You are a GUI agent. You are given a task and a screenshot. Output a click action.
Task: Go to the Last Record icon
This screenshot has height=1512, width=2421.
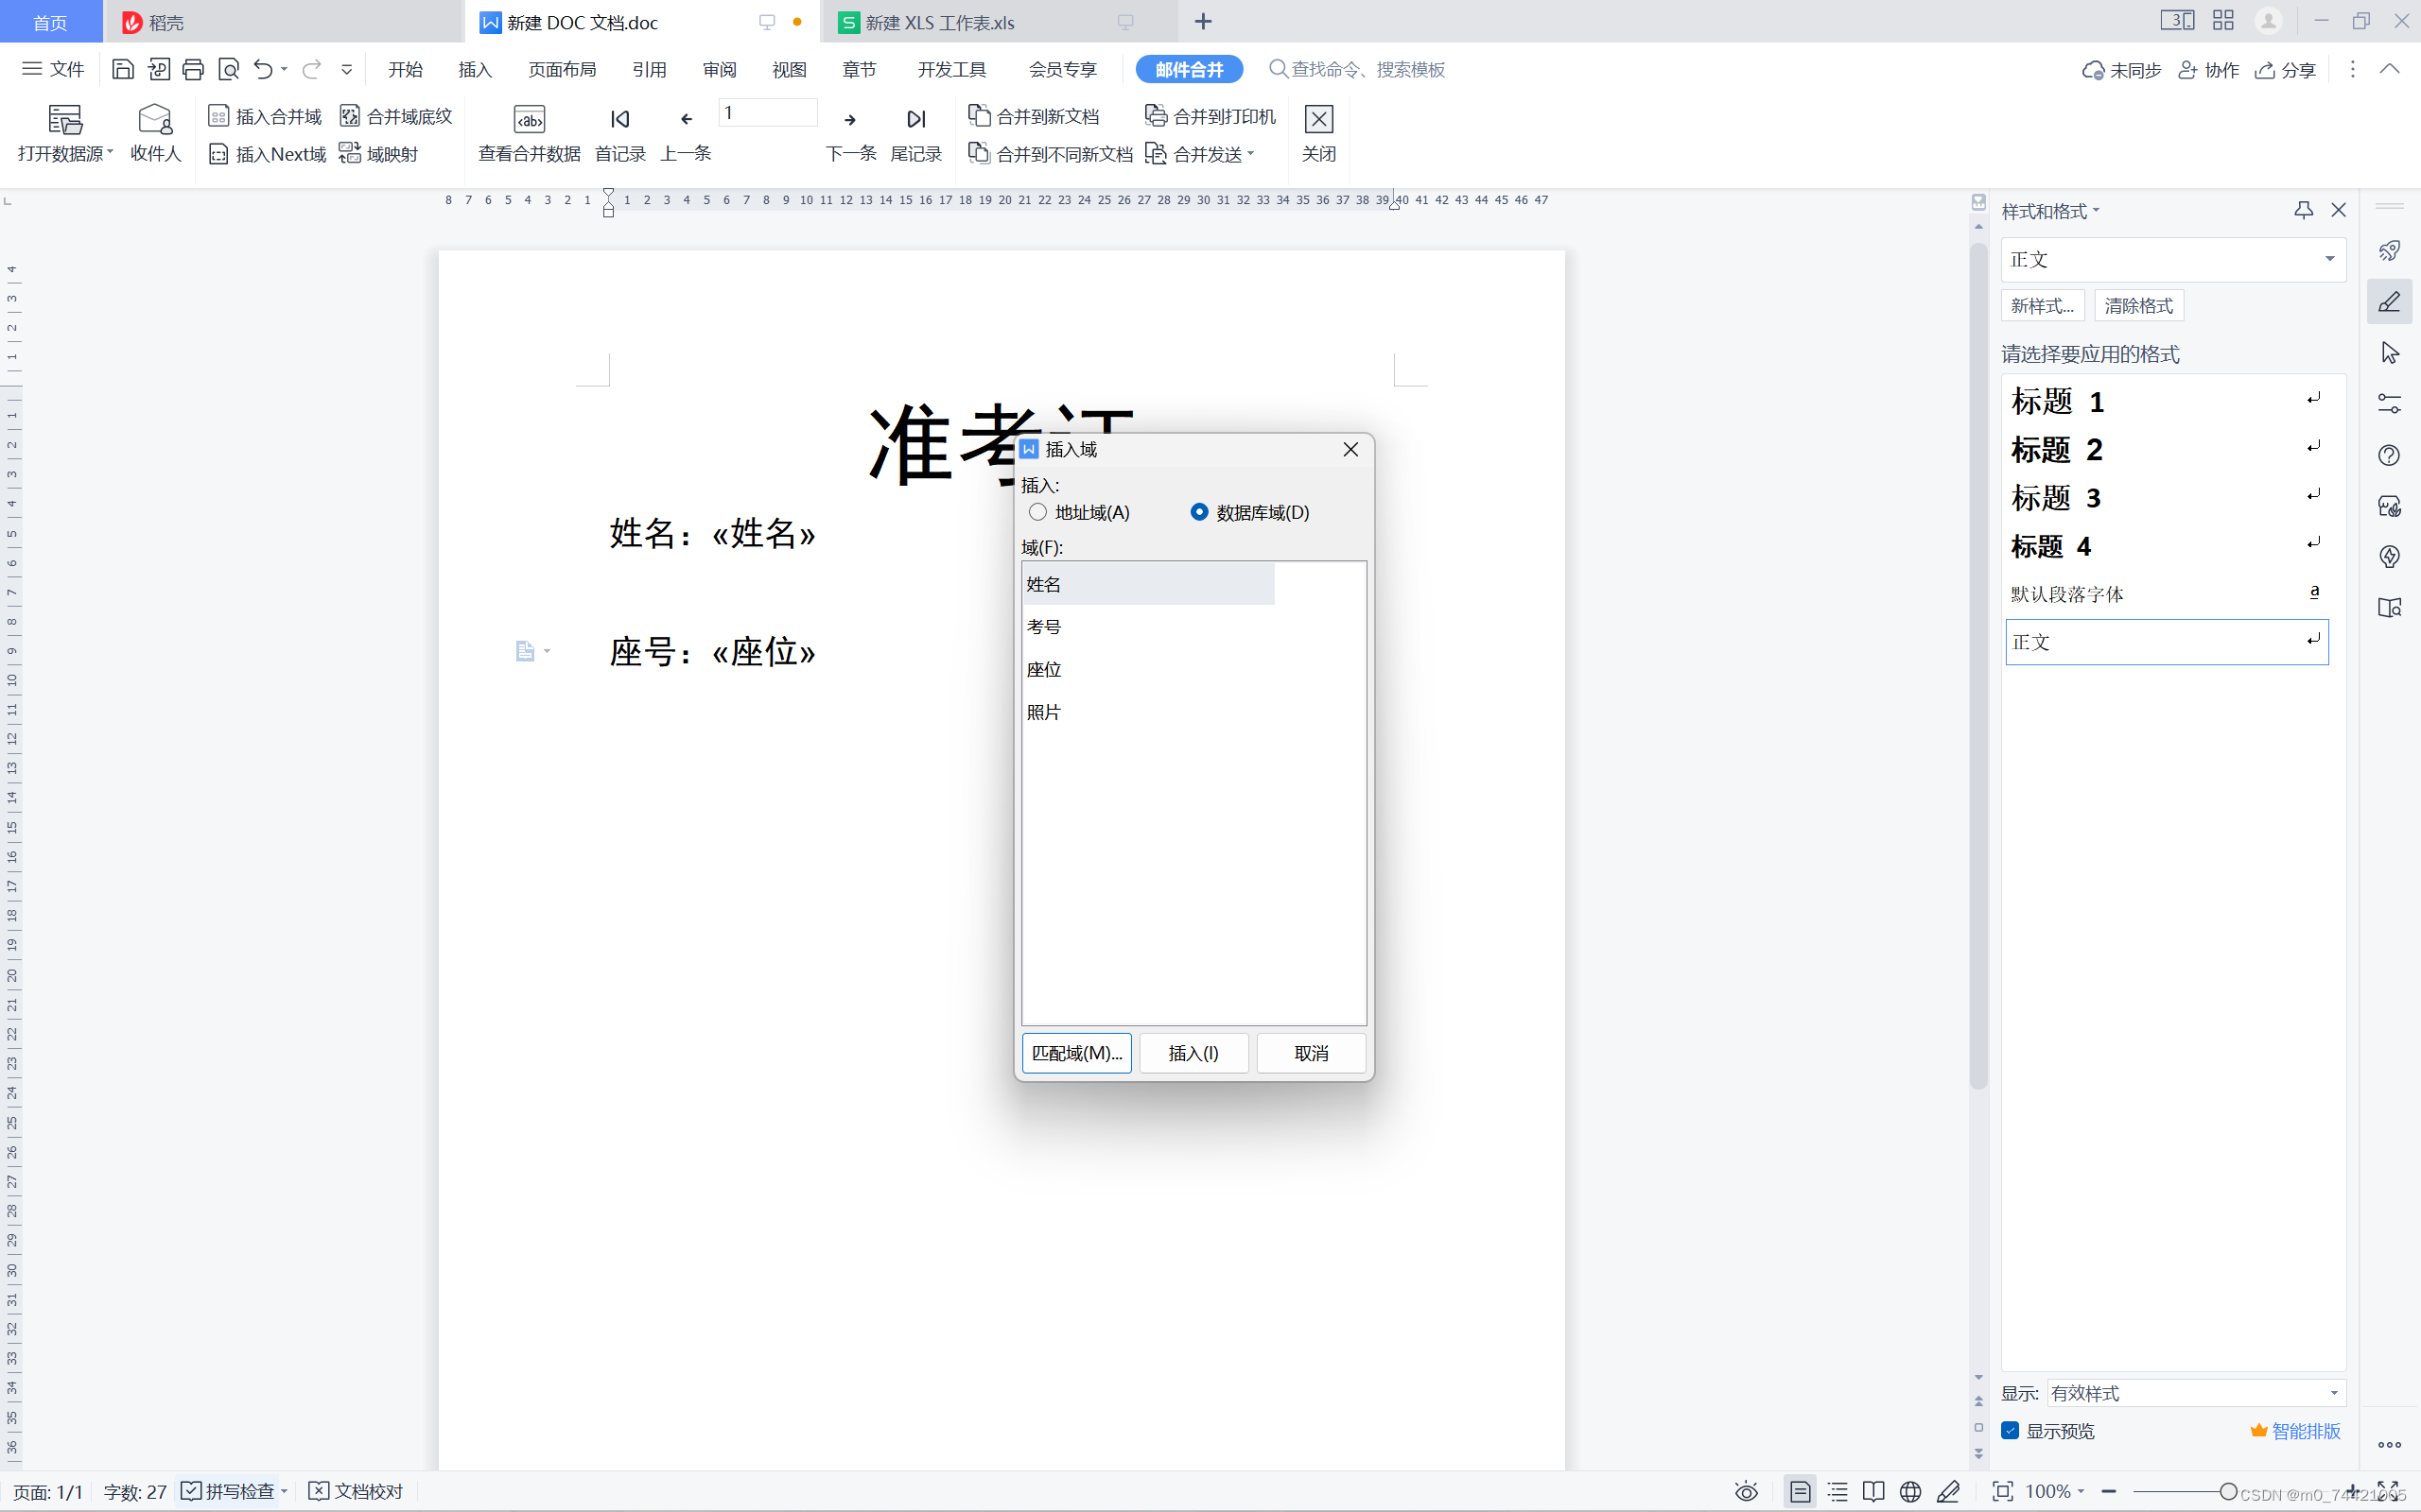(x=915, y=120)
